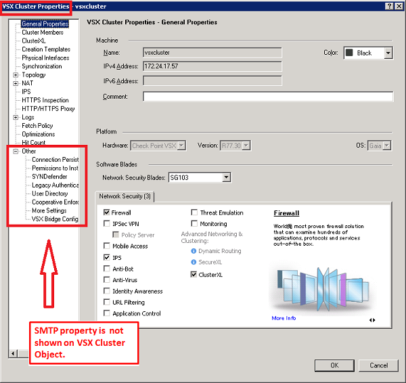Viewport: 406px width, 383px height.
Task: Toggle the IPS blade checkbox
Action: tap(106, 257)
